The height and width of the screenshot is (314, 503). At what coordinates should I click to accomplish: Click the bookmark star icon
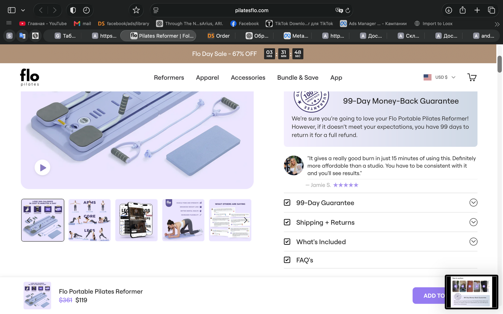[x=136, y=10]
